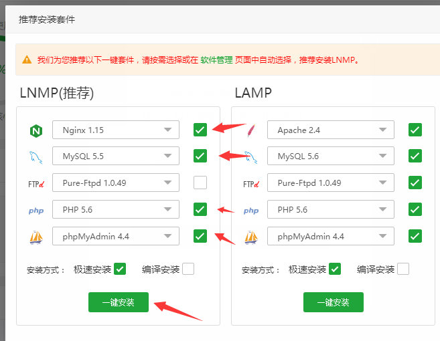Click the LNMP 一键安装 button
Viewport: 440px width, 341px height.
(119, 302)
